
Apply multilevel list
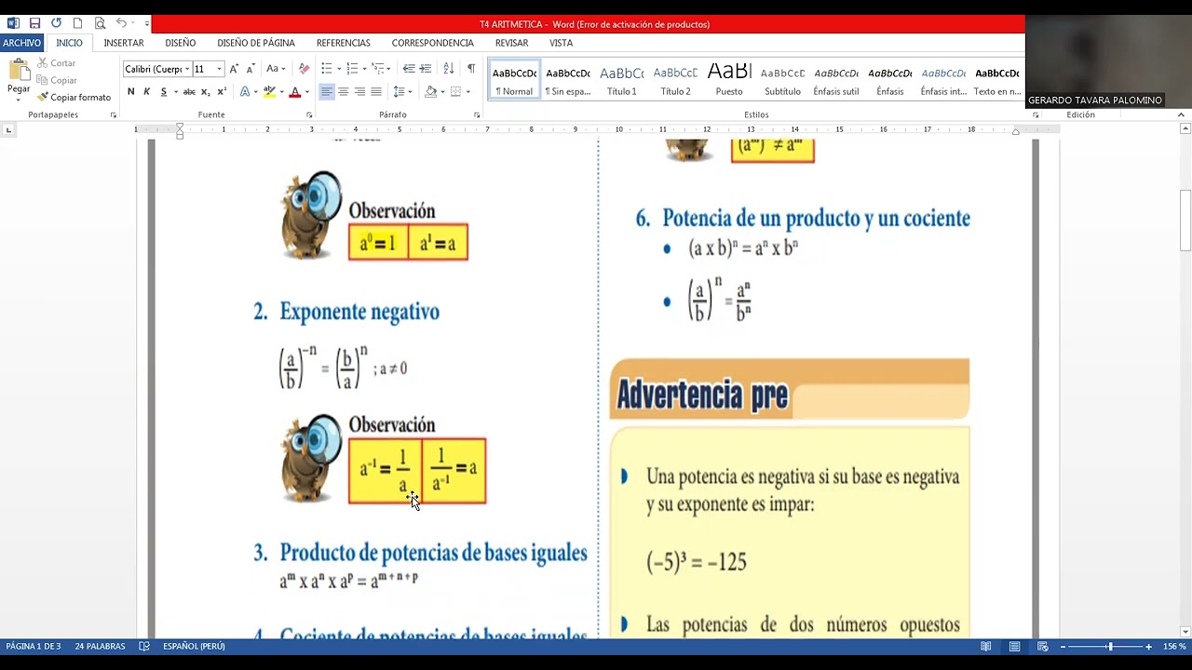pos(377,69)
